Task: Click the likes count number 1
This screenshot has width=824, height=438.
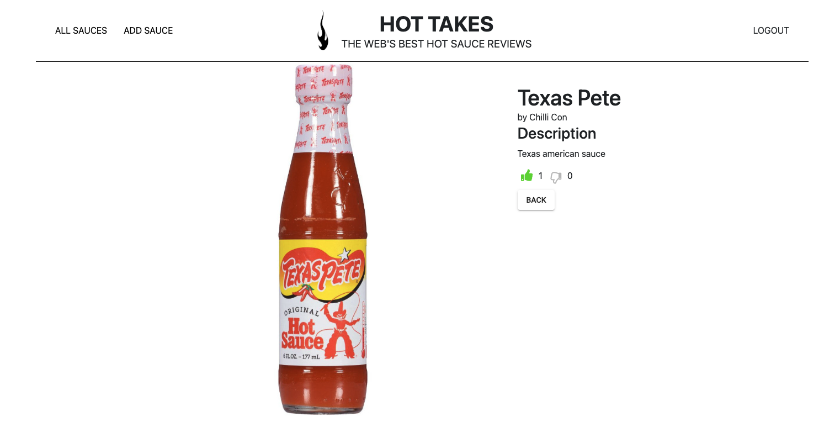Action: coord(540,176)
